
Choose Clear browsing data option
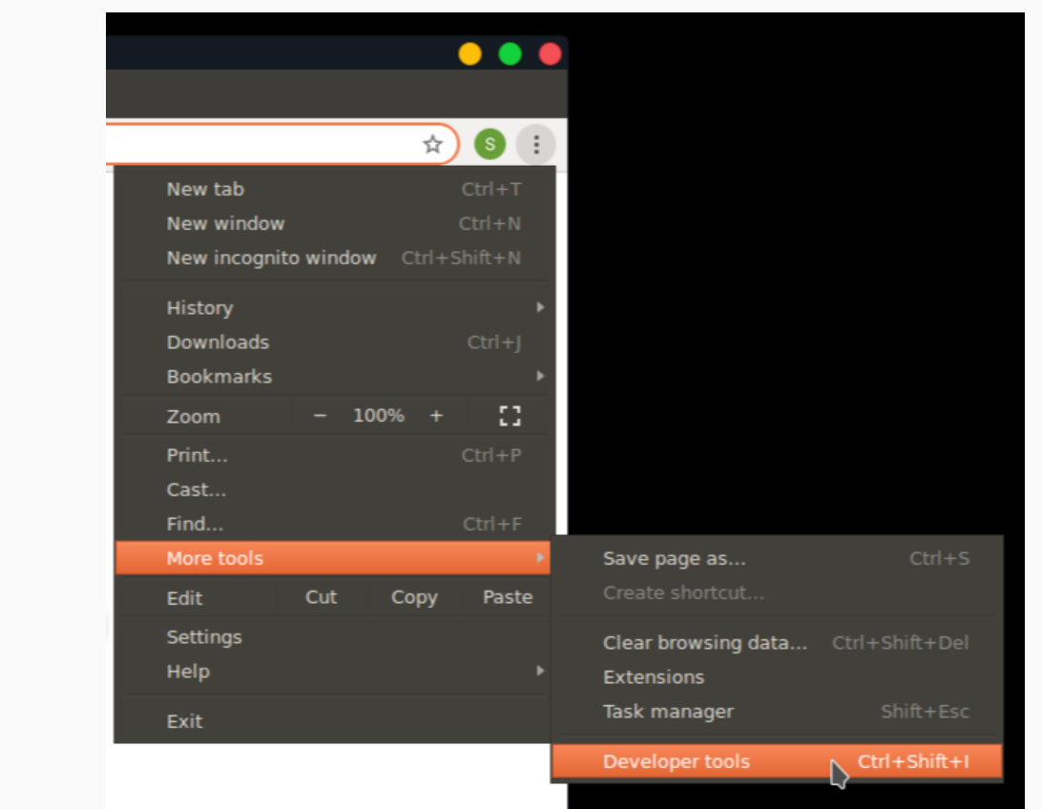(x=704, y=643)
